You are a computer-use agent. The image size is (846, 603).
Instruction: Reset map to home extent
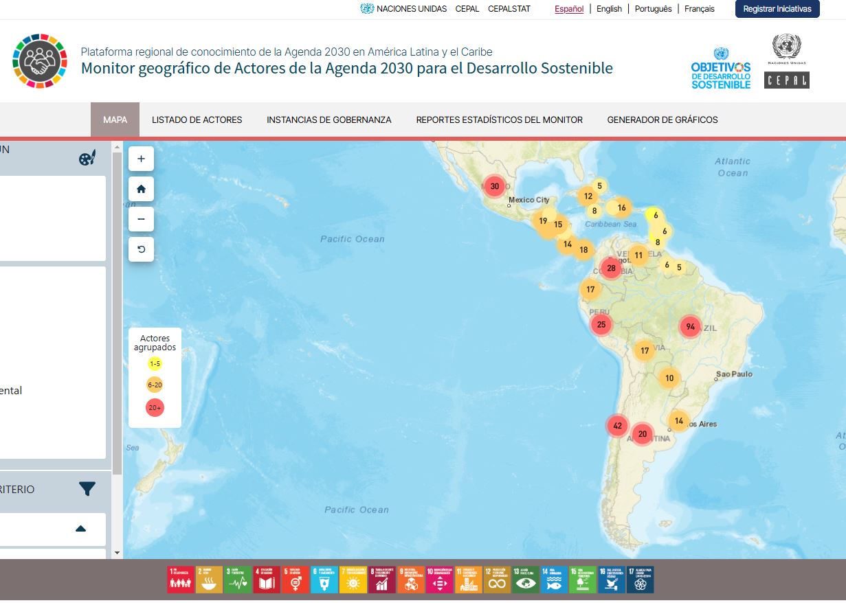click(141, 189)
